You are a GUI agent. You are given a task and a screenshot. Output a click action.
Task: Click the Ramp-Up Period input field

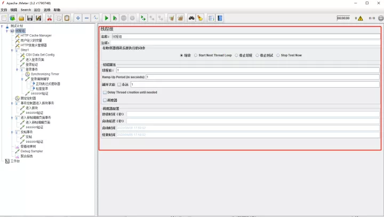(x=263, y=77)
